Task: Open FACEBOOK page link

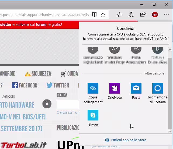Action: pos(25,85)
